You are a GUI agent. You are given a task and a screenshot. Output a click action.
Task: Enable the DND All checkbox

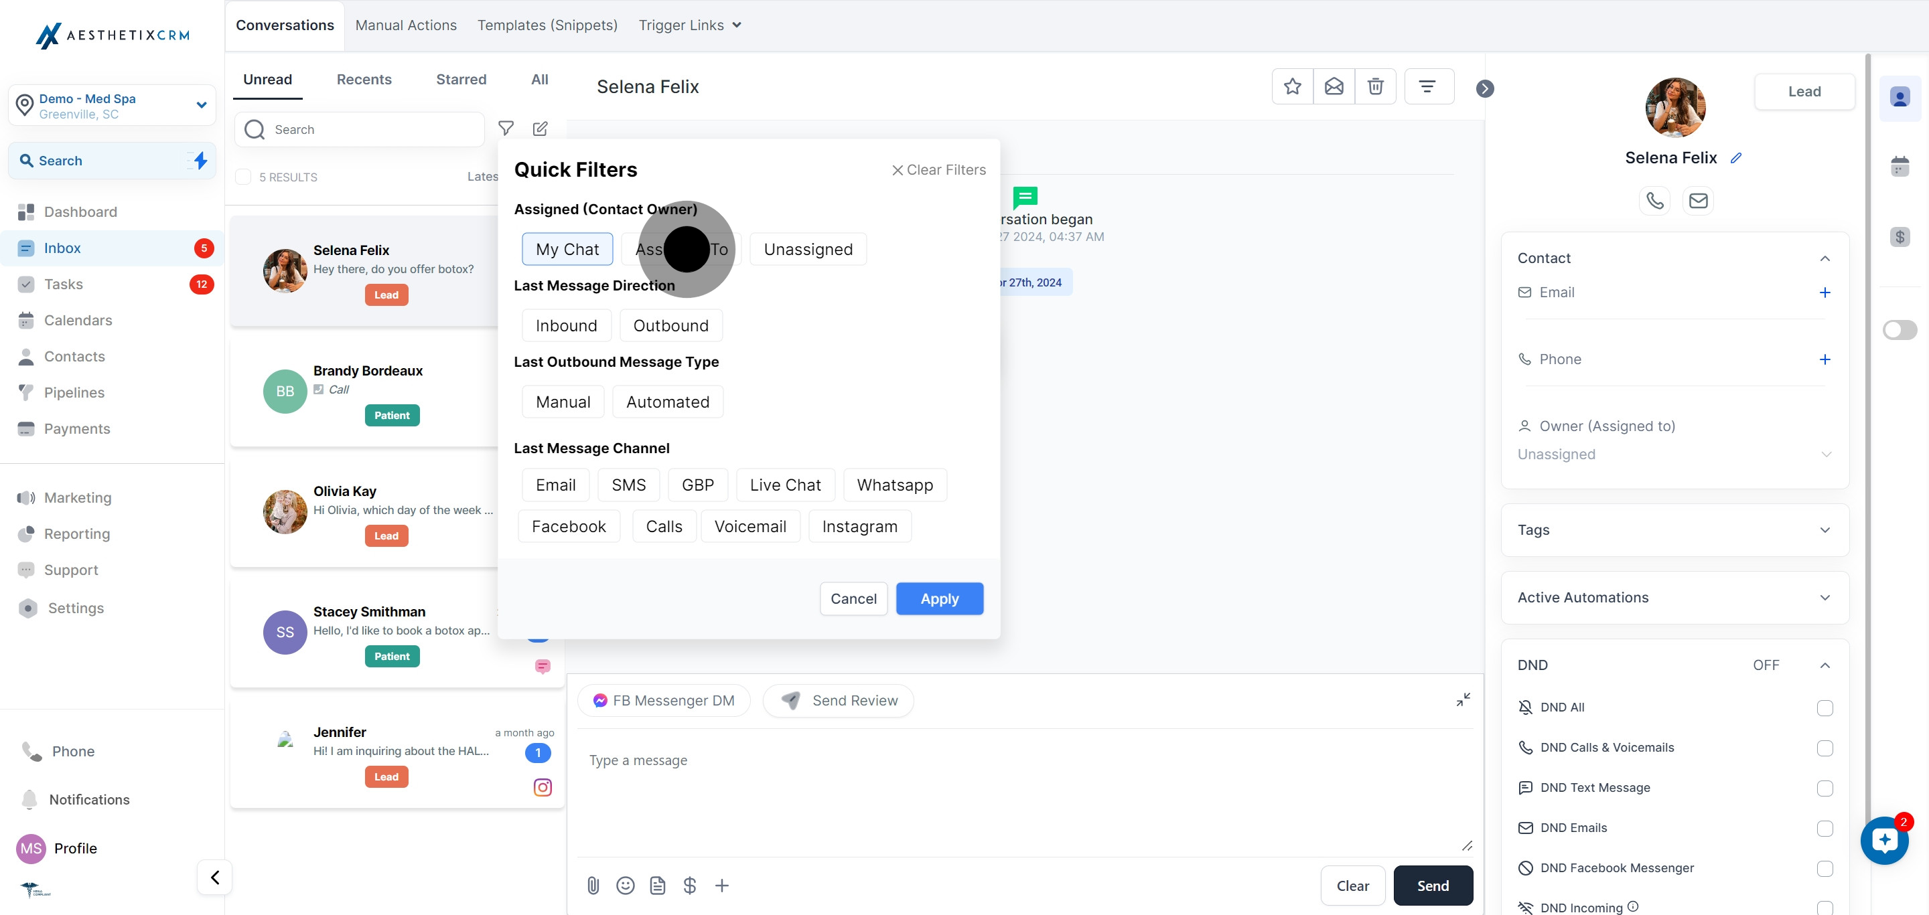click(x=1824, y=708)
